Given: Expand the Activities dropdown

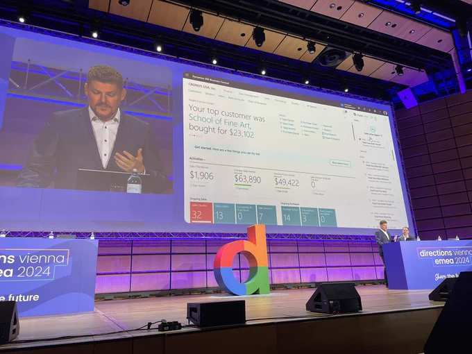Looking at the screenshot, I should click(x=197, y=159).
